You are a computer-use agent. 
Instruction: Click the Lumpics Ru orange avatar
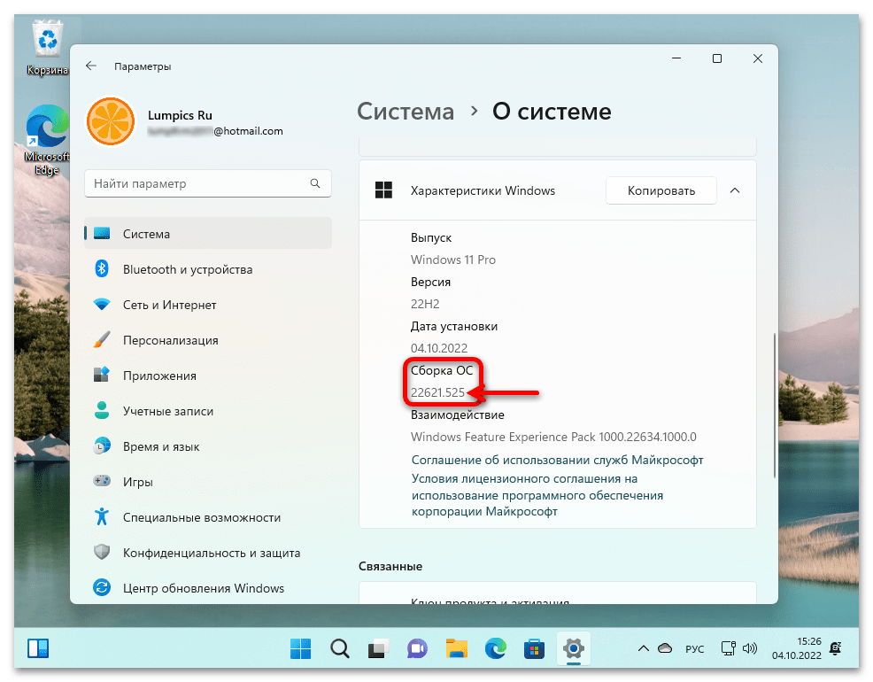click(x=111, y=121)
